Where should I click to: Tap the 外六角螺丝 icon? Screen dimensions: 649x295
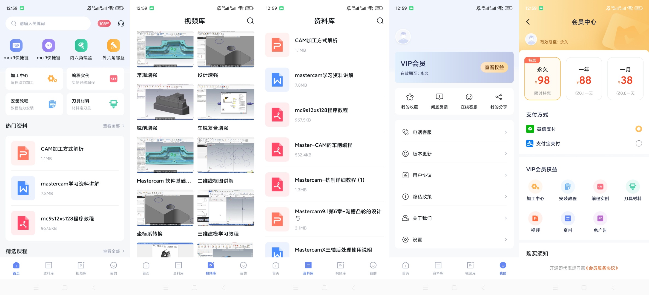(x=113, y=45)
